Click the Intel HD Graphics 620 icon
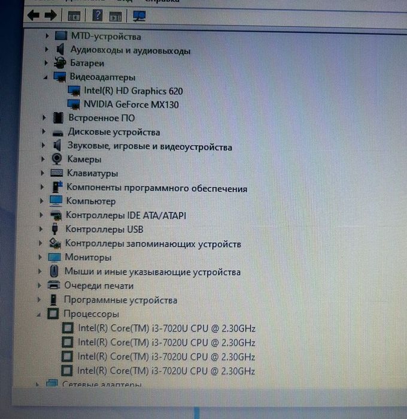407x419 pixels. coord(74,91)
